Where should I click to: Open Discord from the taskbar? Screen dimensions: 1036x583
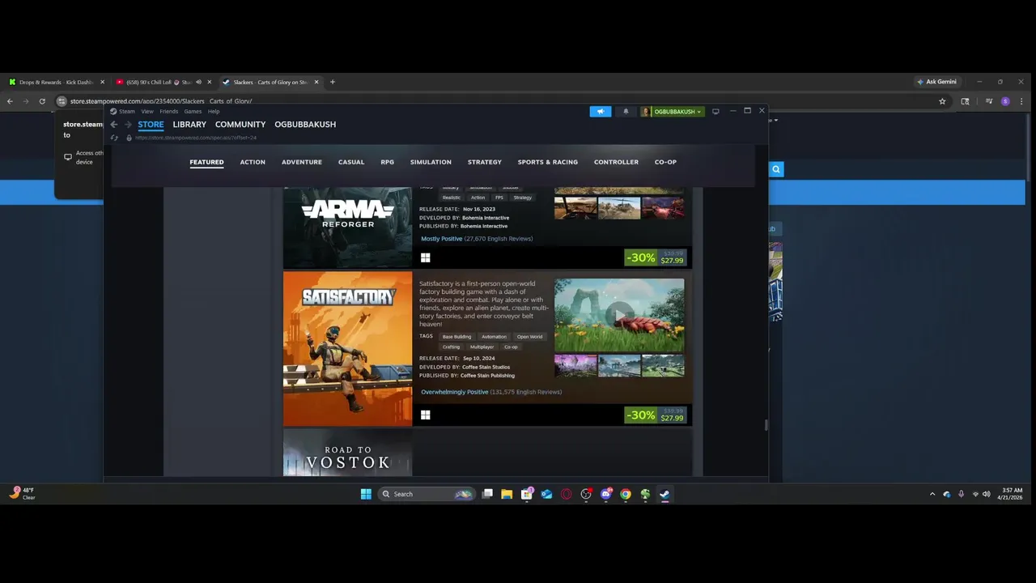(606, 494)
